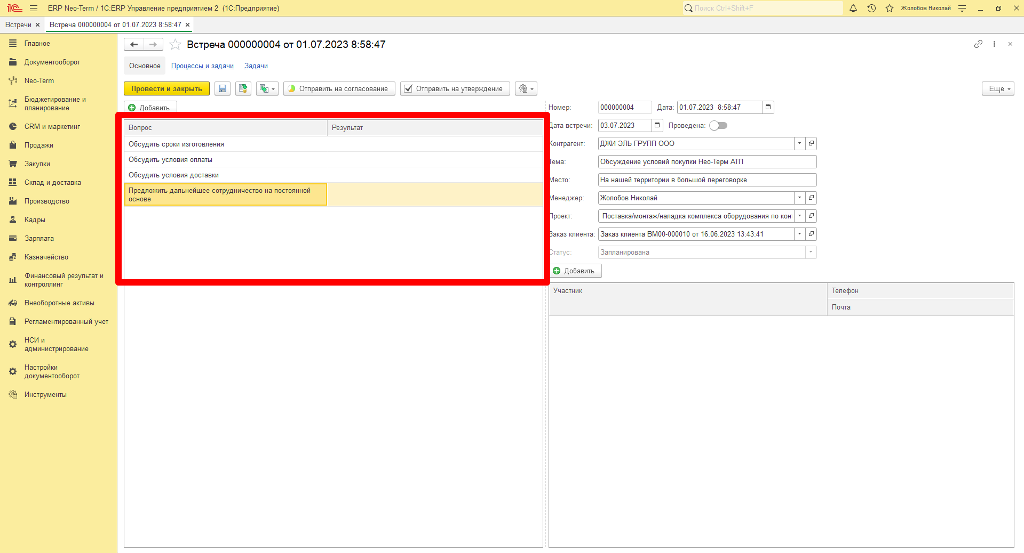Click Отправить на утверждение button
The height and width of the screenshot is (553, 1024).
455,88
